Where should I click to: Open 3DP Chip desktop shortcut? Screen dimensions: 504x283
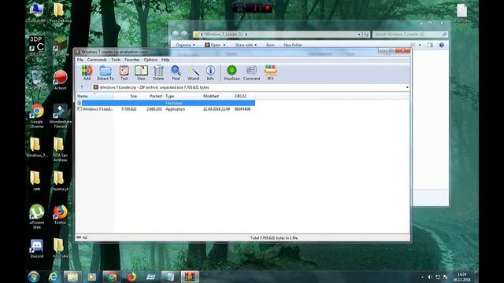click(37, 46)
